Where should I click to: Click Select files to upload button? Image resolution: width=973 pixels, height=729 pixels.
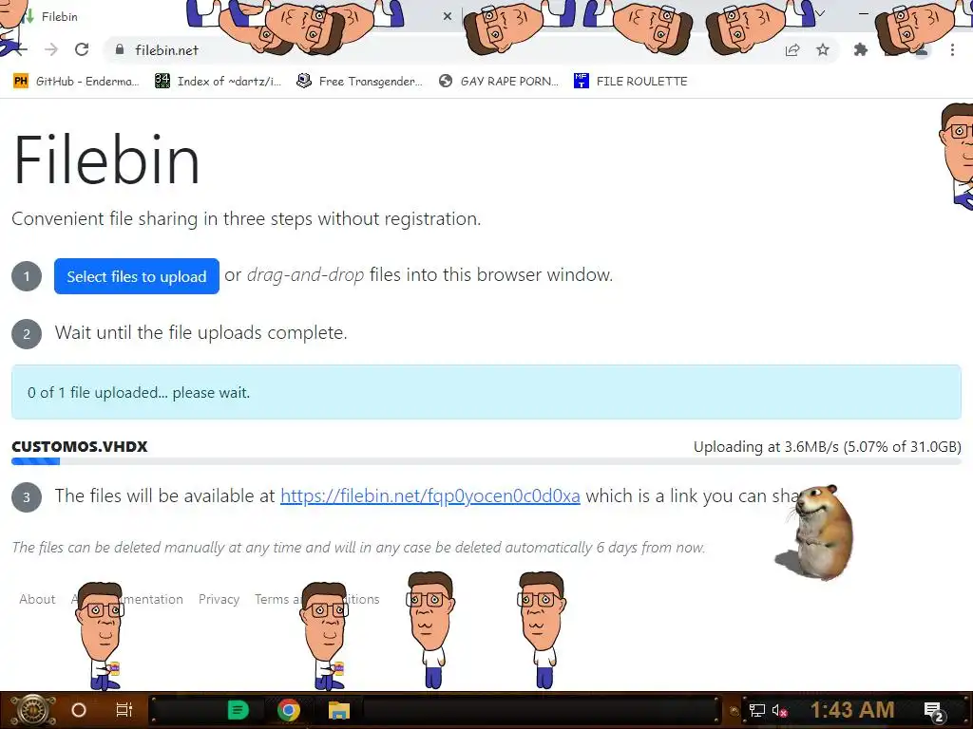(137, 276)
